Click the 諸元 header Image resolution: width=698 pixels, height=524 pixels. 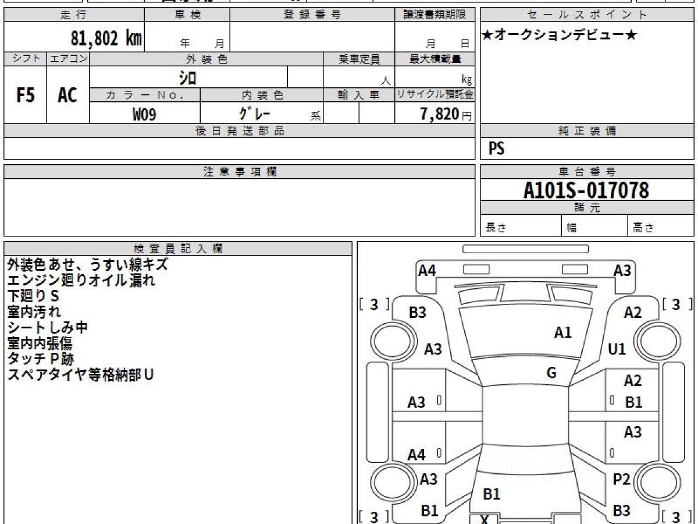[x=587, y=208]
